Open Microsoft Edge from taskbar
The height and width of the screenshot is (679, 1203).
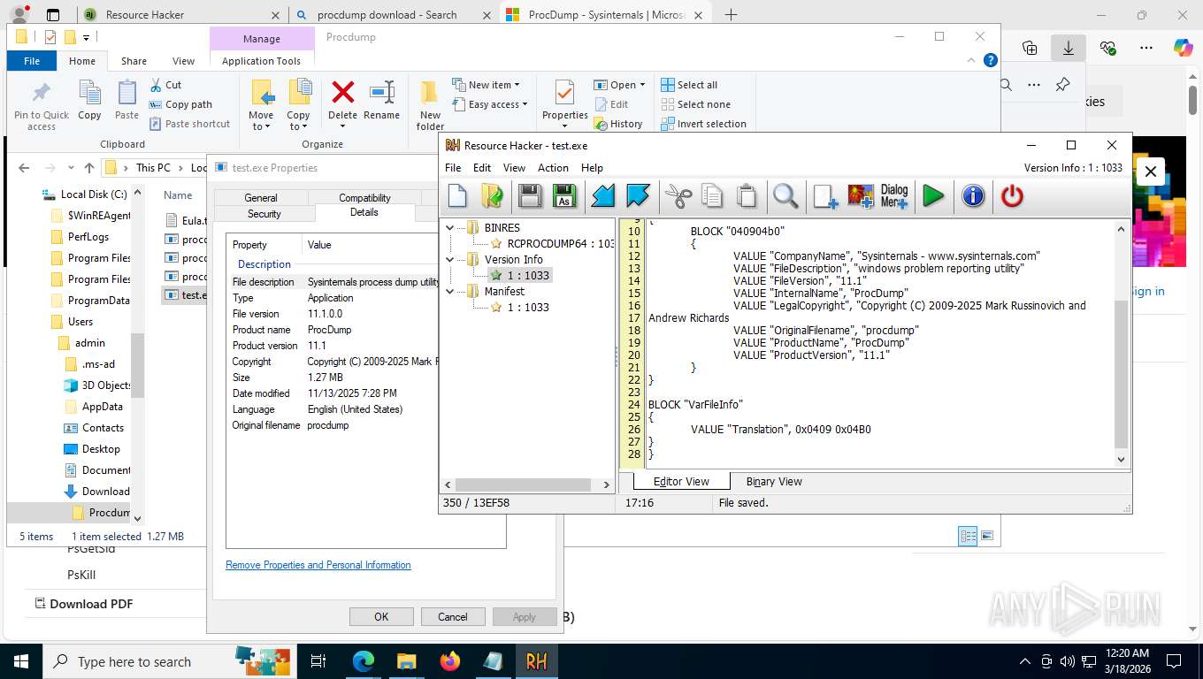(x=363, y=661)
